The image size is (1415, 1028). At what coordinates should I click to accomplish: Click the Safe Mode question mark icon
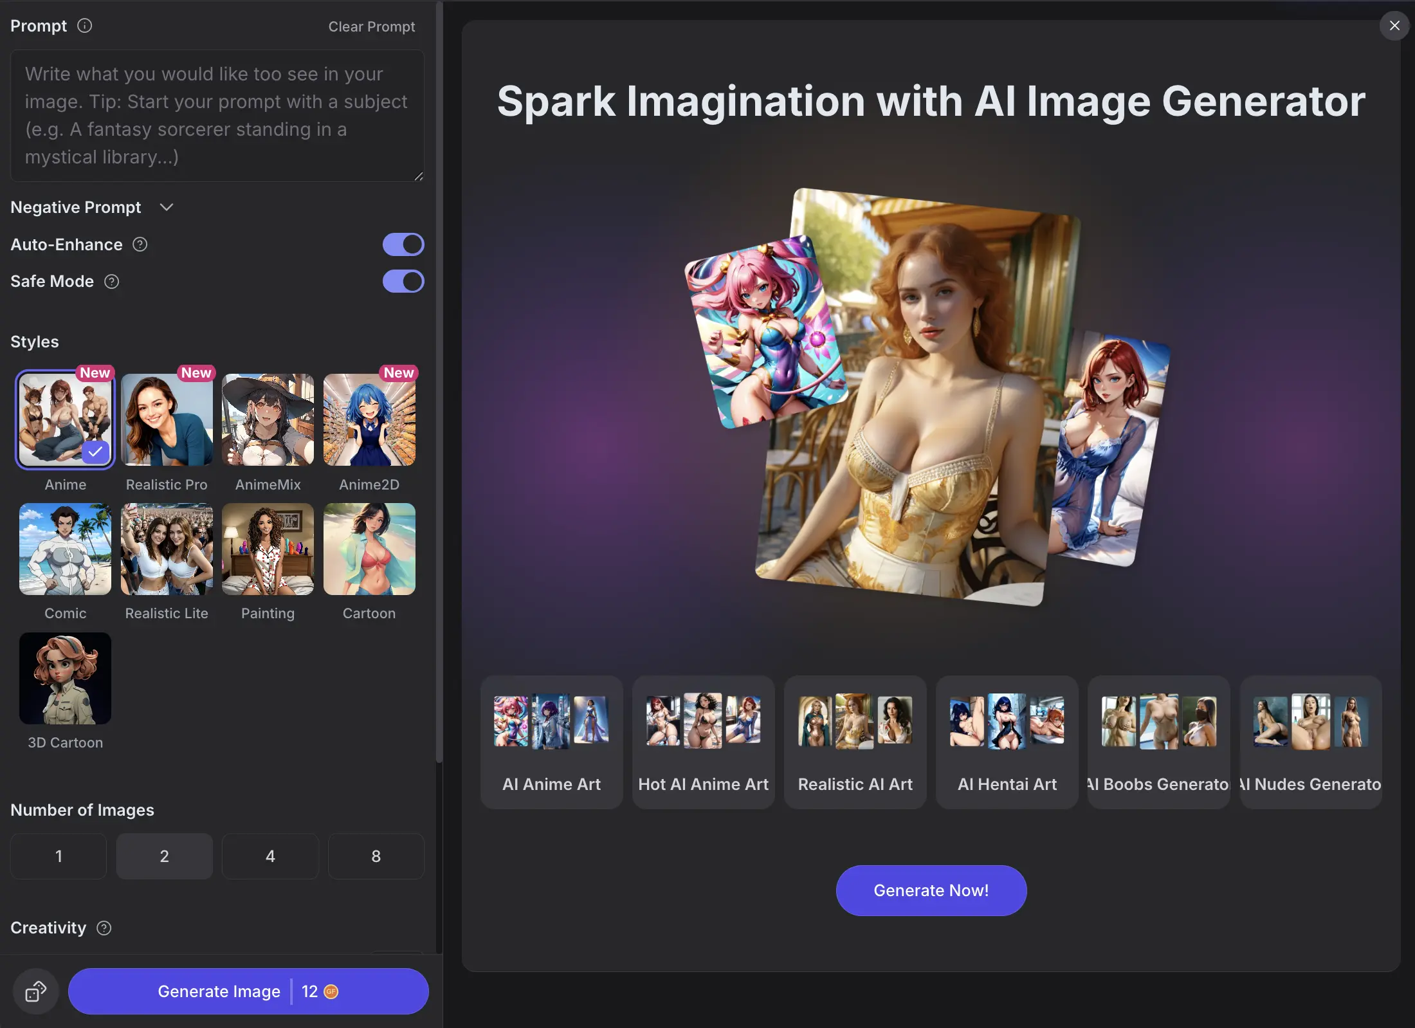point(111,282)
